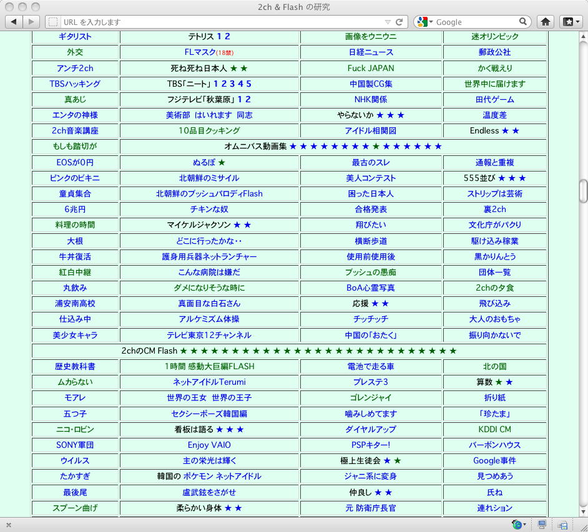Screen dimensions: 588x532
Task: Open the 真面目な白石さん link
Action: point(209,304)
